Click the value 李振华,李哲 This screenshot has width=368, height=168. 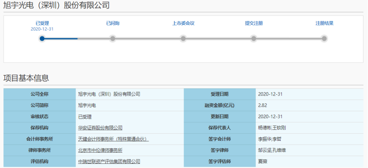[269, 139]
